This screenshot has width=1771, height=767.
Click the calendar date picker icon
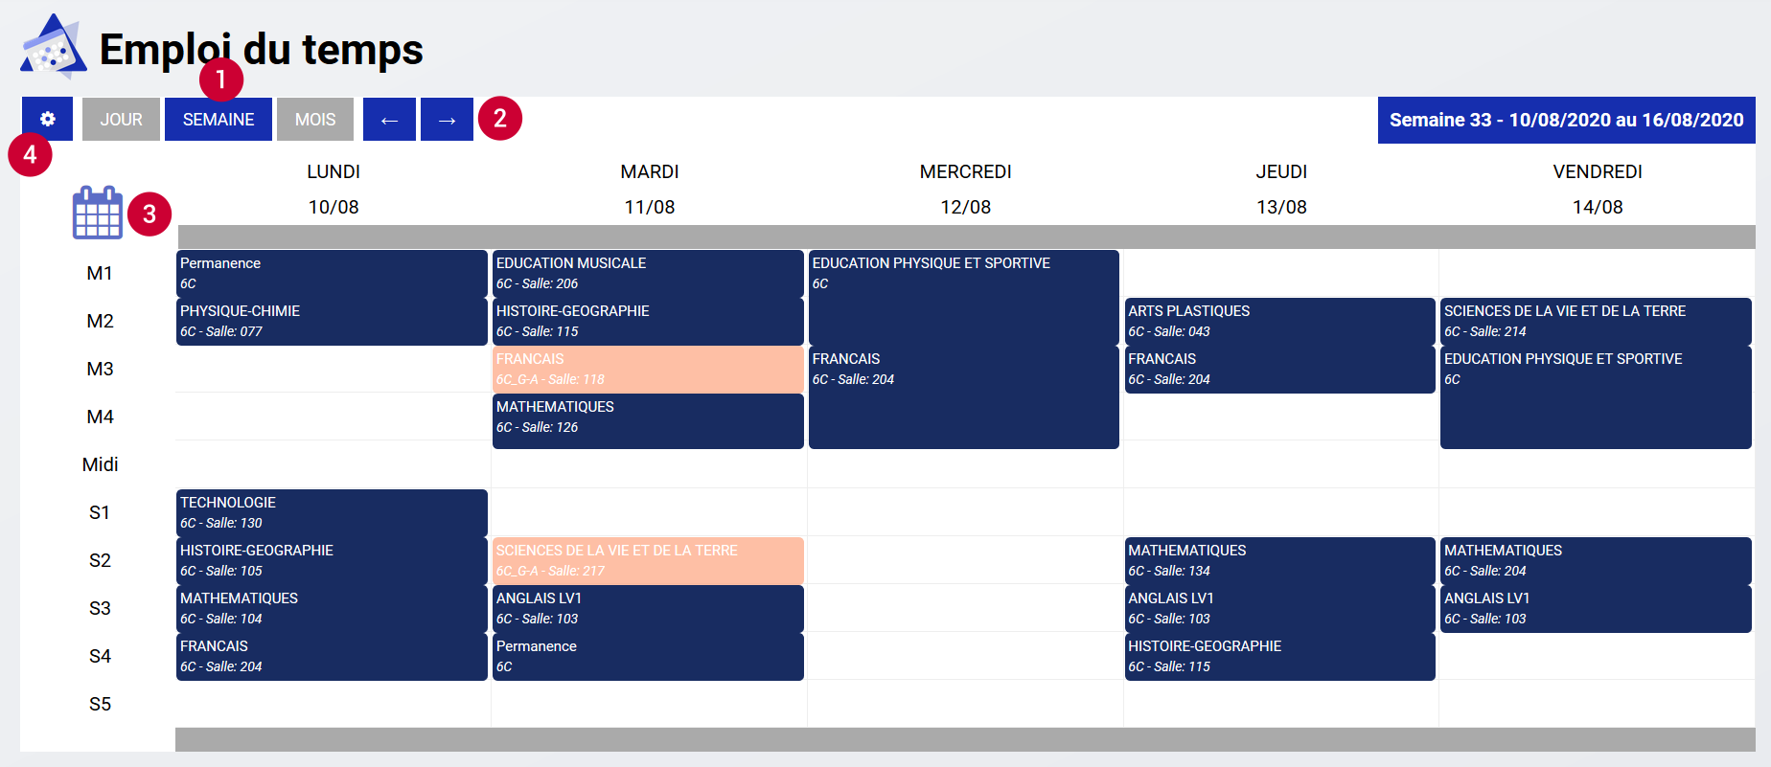point(98,213)
